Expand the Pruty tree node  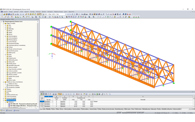(5, 54)
